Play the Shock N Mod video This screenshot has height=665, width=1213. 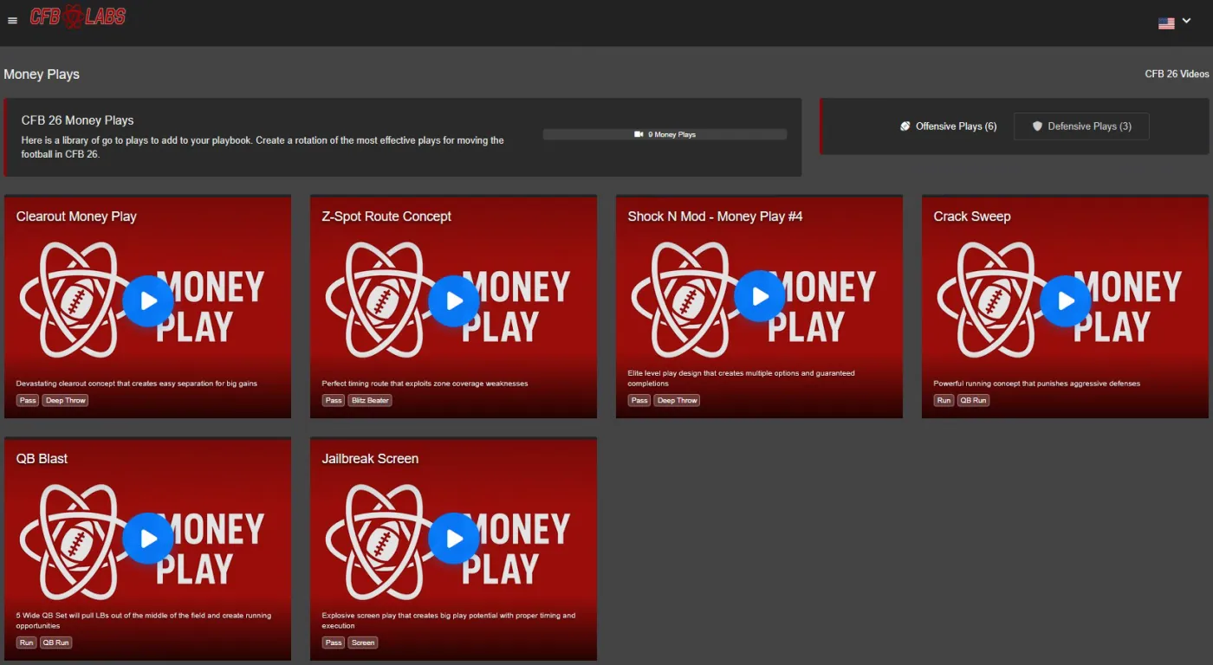(760, 296)
